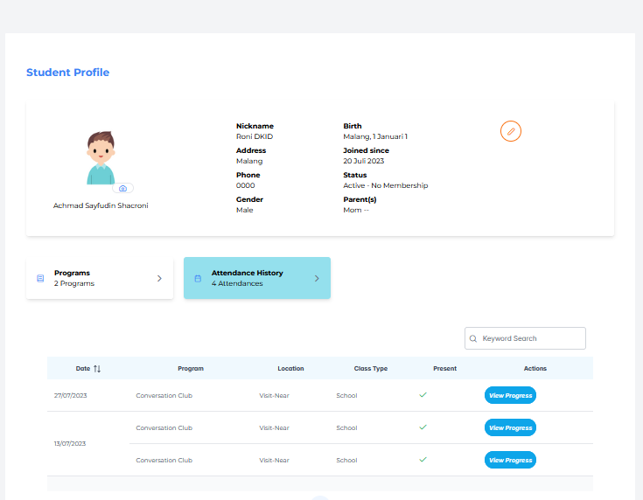Click the student avatar image
Viewport: 643px width, 500px height.
[x=101, y=158]
